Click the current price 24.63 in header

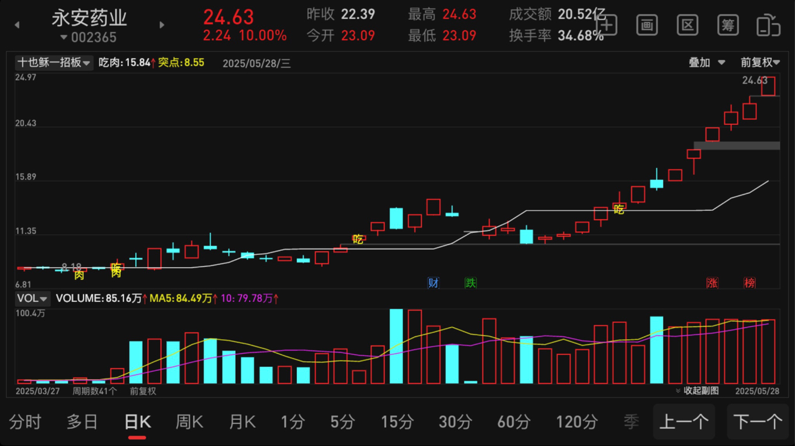pyautogui.click(x=228, y=16)
